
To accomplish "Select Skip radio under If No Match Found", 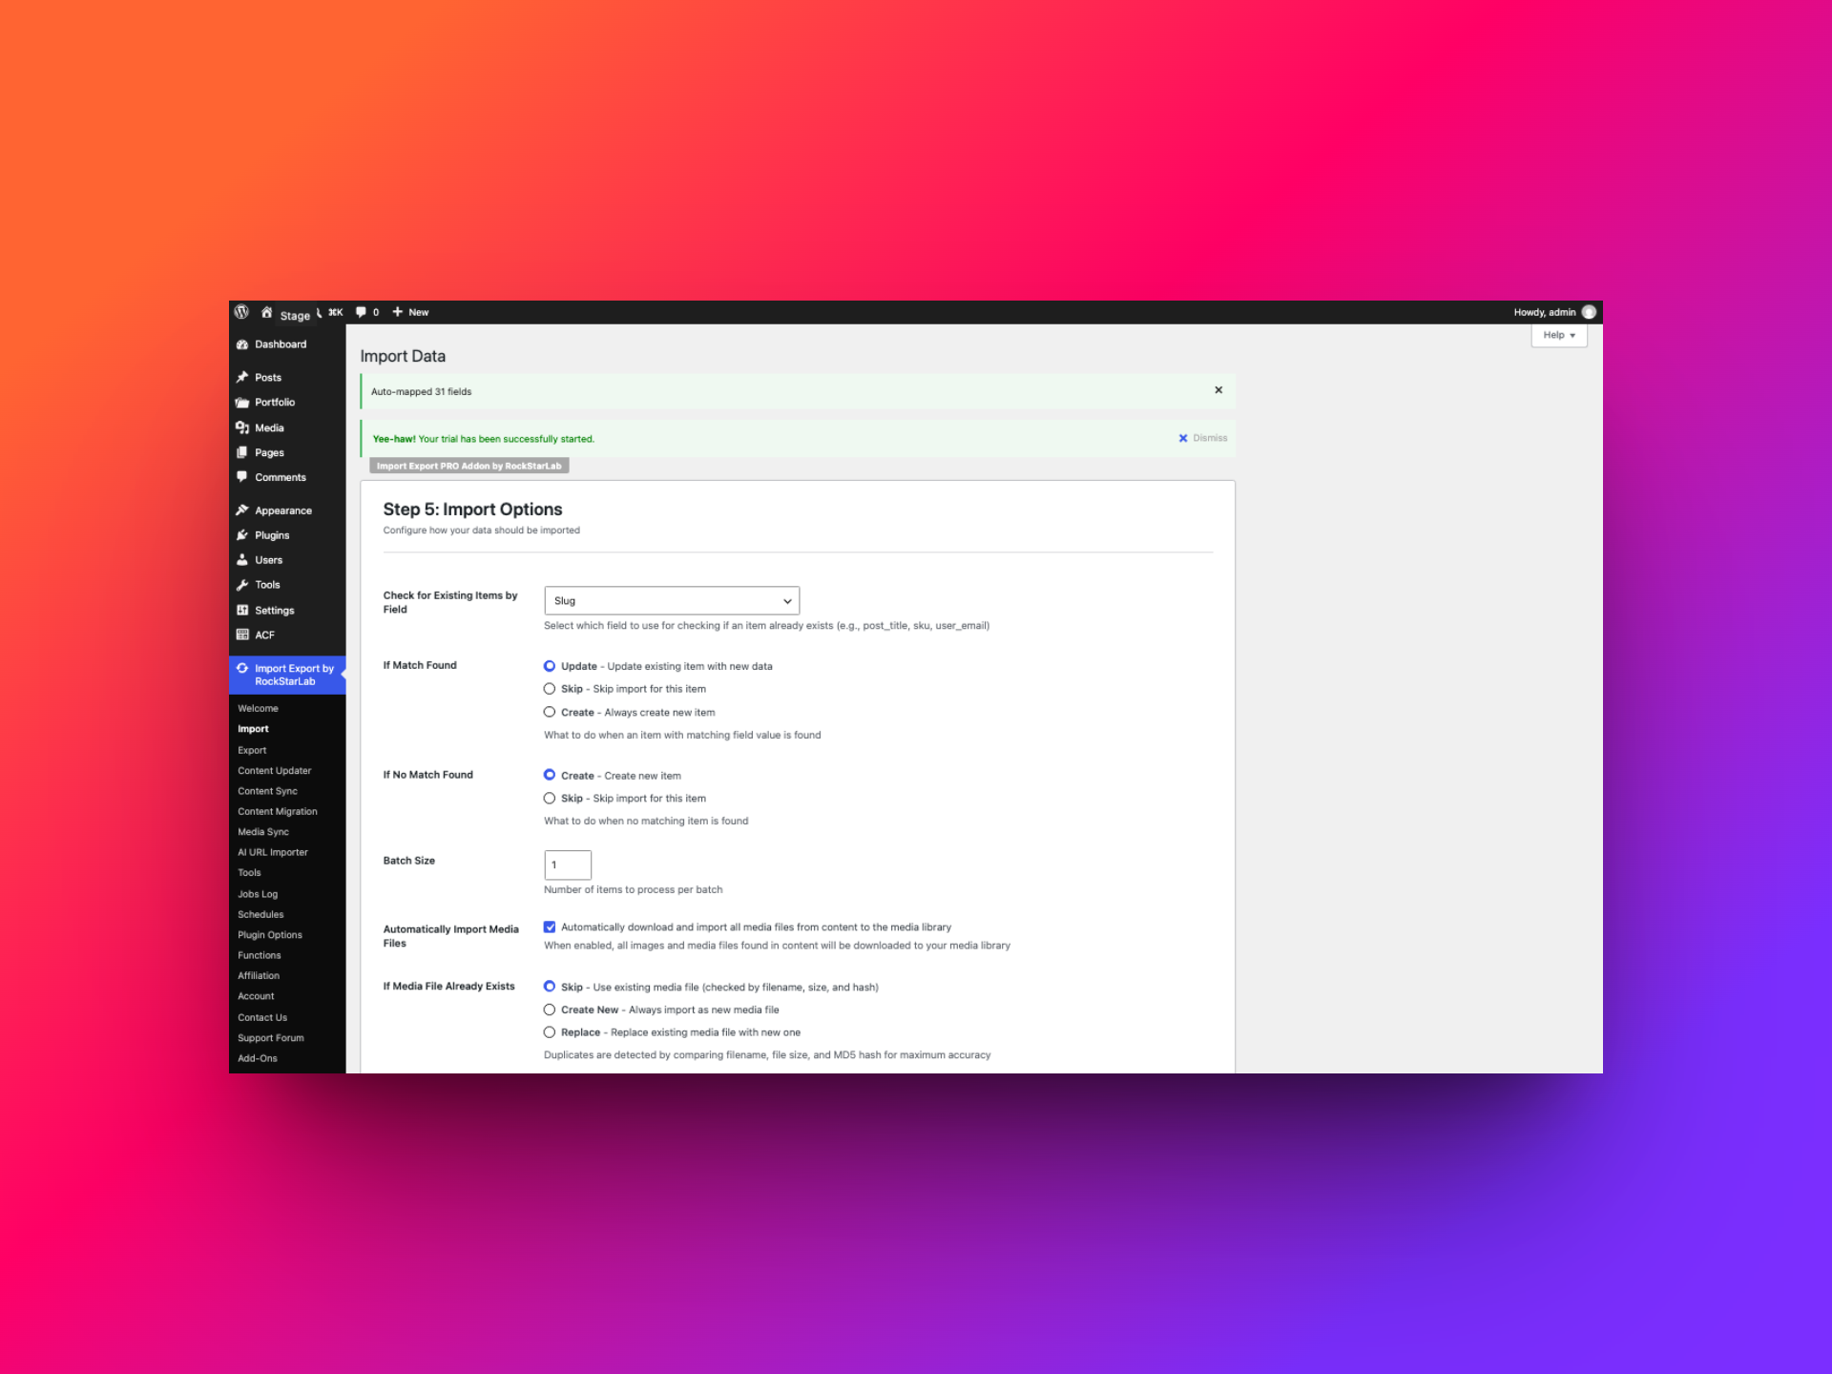I will [x=550, y=799].
